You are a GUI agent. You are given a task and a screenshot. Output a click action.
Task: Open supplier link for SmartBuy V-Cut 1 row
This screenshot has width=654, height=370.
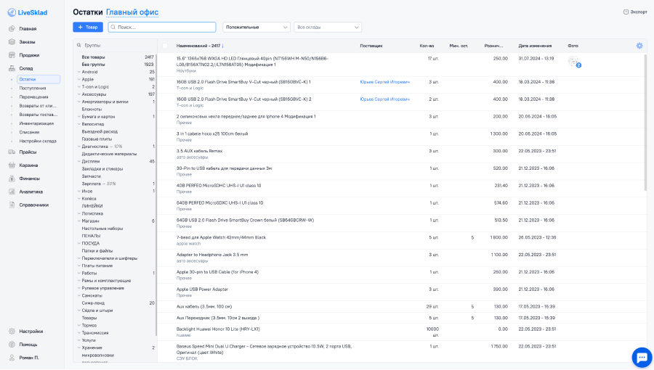coord(384,82)
